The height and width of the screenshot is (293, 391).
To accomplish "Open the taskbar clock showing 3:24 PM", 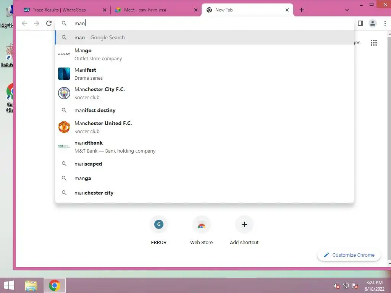I will click(374, 285).
